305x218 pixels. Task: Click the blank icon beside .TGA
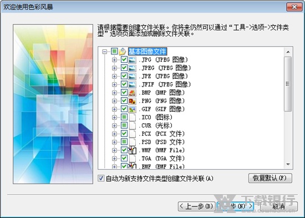pos(133,158)
